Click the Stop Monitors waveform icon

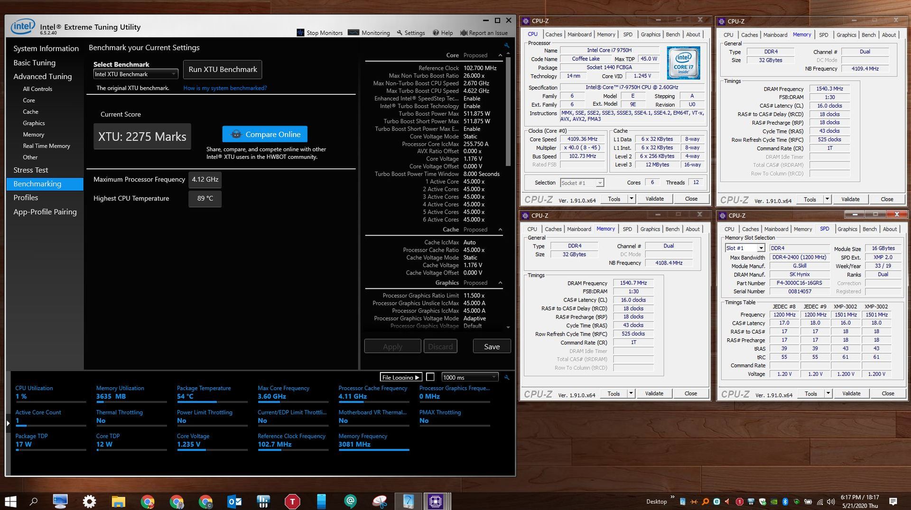pos(300,33)
